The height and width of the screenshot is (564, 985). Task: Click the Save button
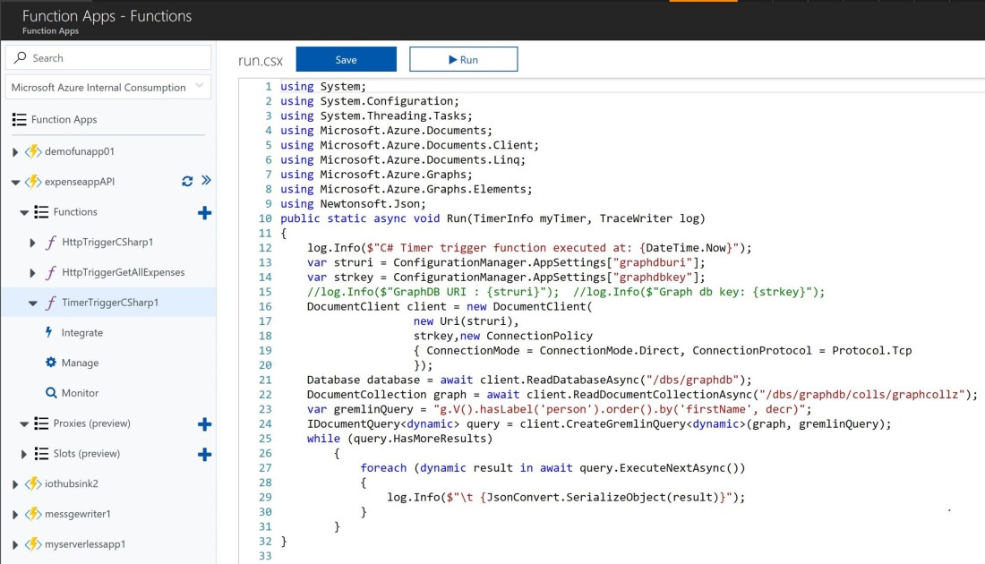[x=346, y=60]
